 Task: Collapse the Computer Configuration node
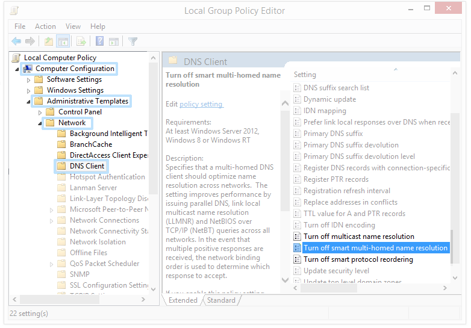tap(17, 69)
